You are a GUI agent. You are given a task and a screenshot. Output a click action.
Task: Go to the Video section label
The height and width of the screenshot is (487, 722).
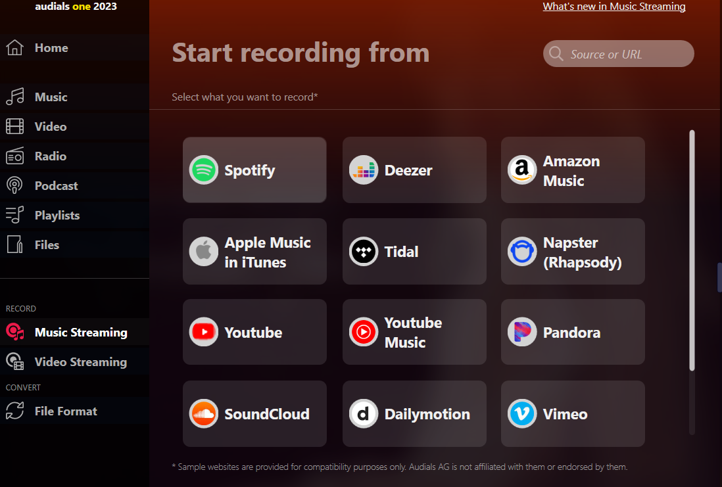click(51, 127)
